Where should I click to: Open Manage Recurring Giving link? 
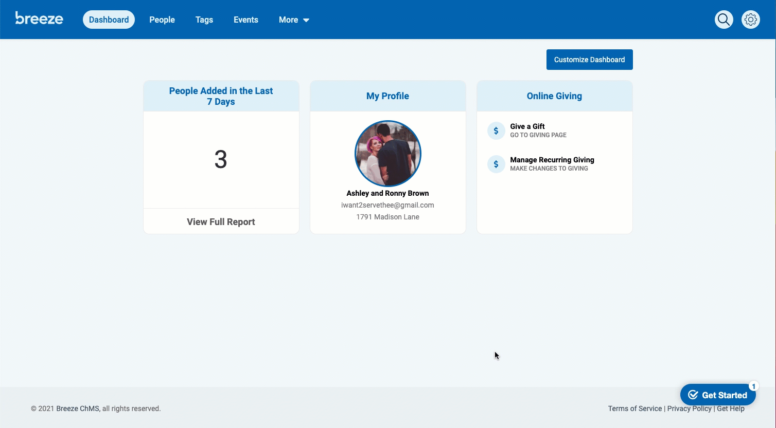[552, 160]
